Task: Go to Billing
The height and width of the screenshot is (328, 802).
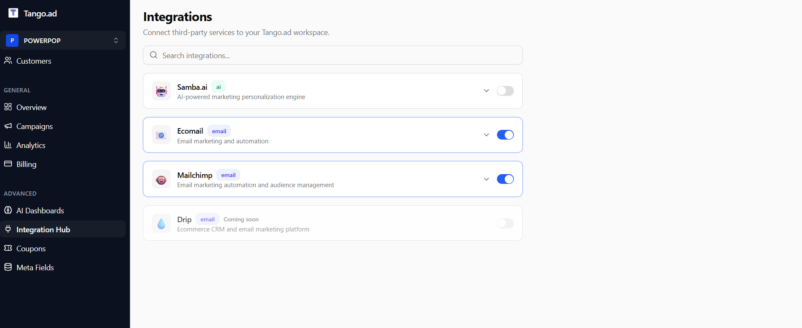Action: point(63,164)
